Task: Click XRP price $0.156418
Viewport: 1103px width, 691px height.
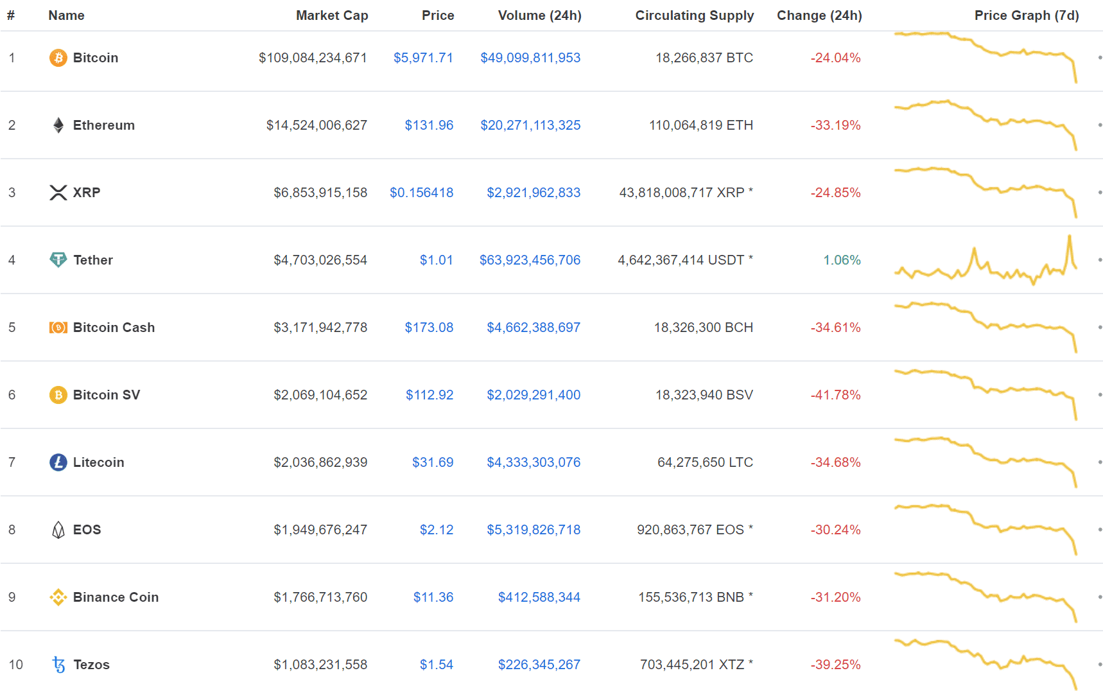Action: tap(422, 193)
